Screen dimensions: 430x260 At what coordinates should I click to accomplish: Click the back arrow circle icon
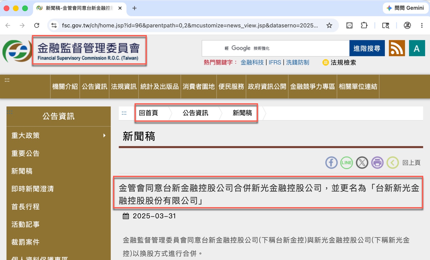click(x=393, y=163)
